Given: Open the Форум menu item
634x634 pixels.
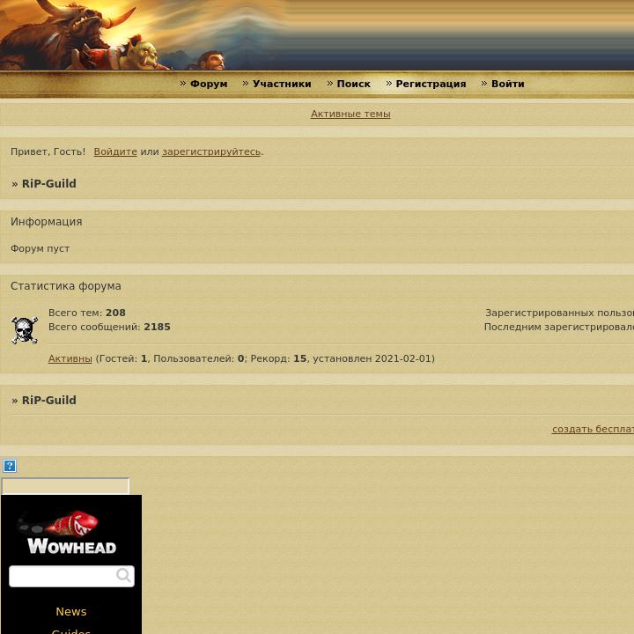Looking at the screenshot, I should pyautogui.click(x=209, y=84).
